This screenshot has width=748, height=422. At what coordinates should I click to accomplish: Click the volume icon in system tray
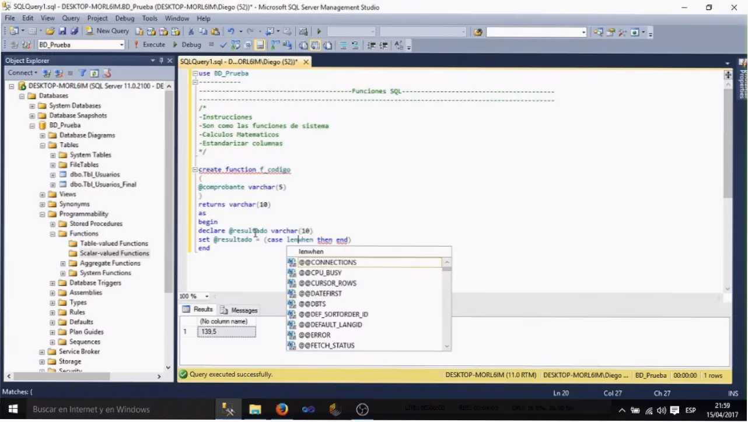point(662,410)
